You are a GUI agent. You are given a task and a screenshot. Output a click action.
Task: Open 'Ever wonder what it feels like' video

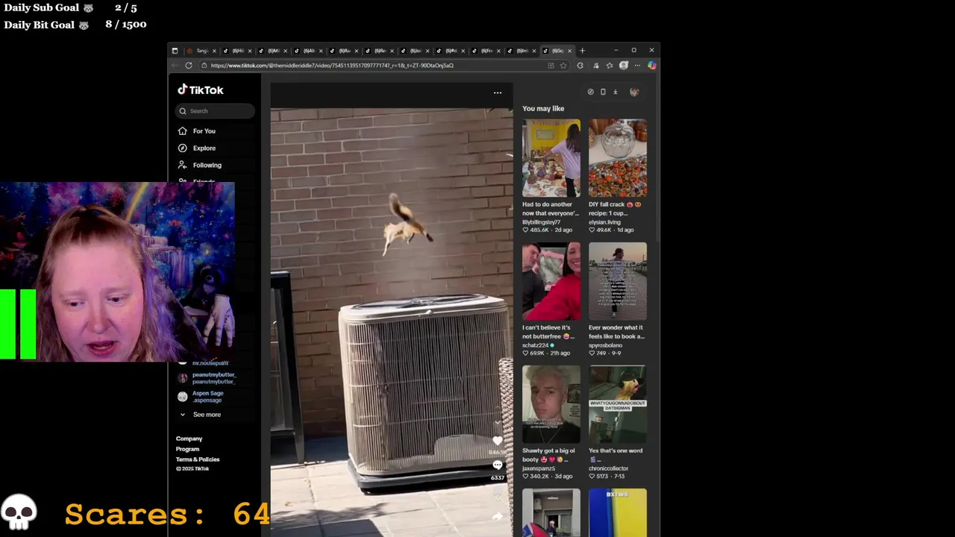(x=618, y=282)
